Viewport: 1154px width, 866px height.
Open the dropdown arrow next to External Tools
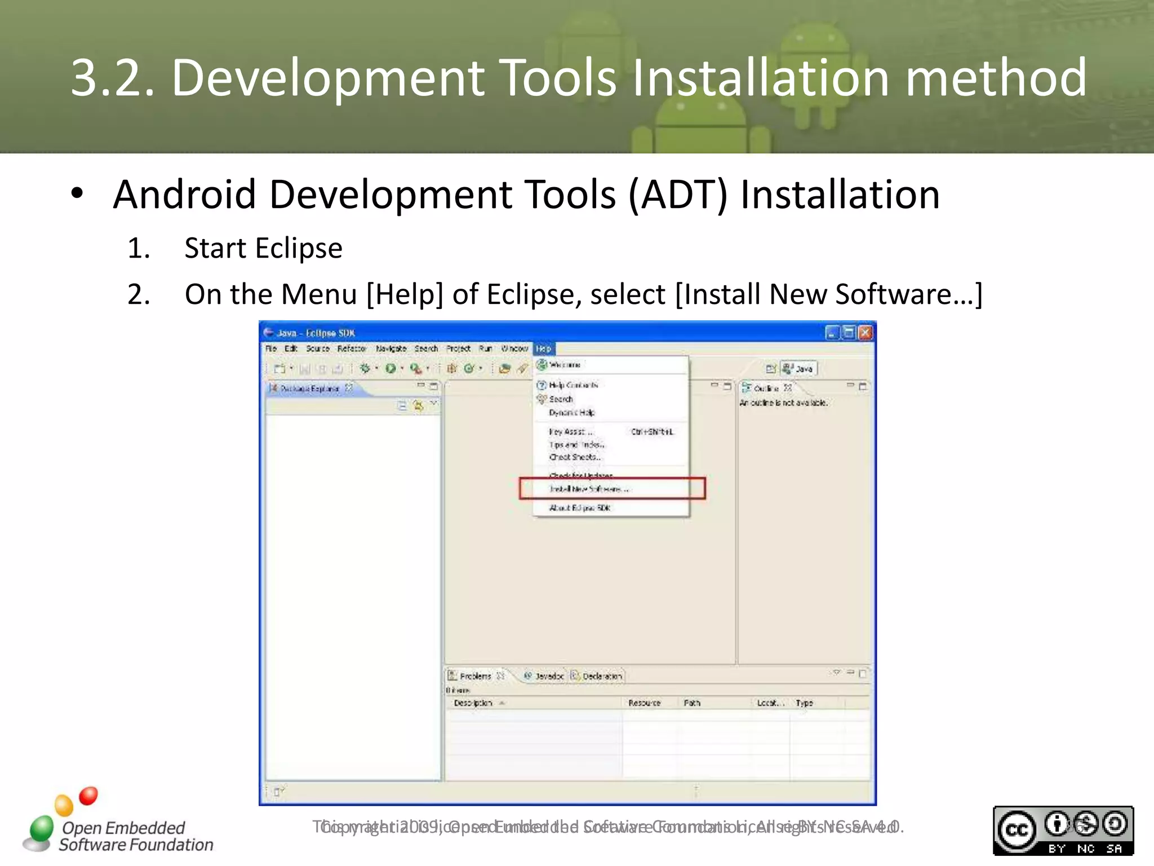428,369
